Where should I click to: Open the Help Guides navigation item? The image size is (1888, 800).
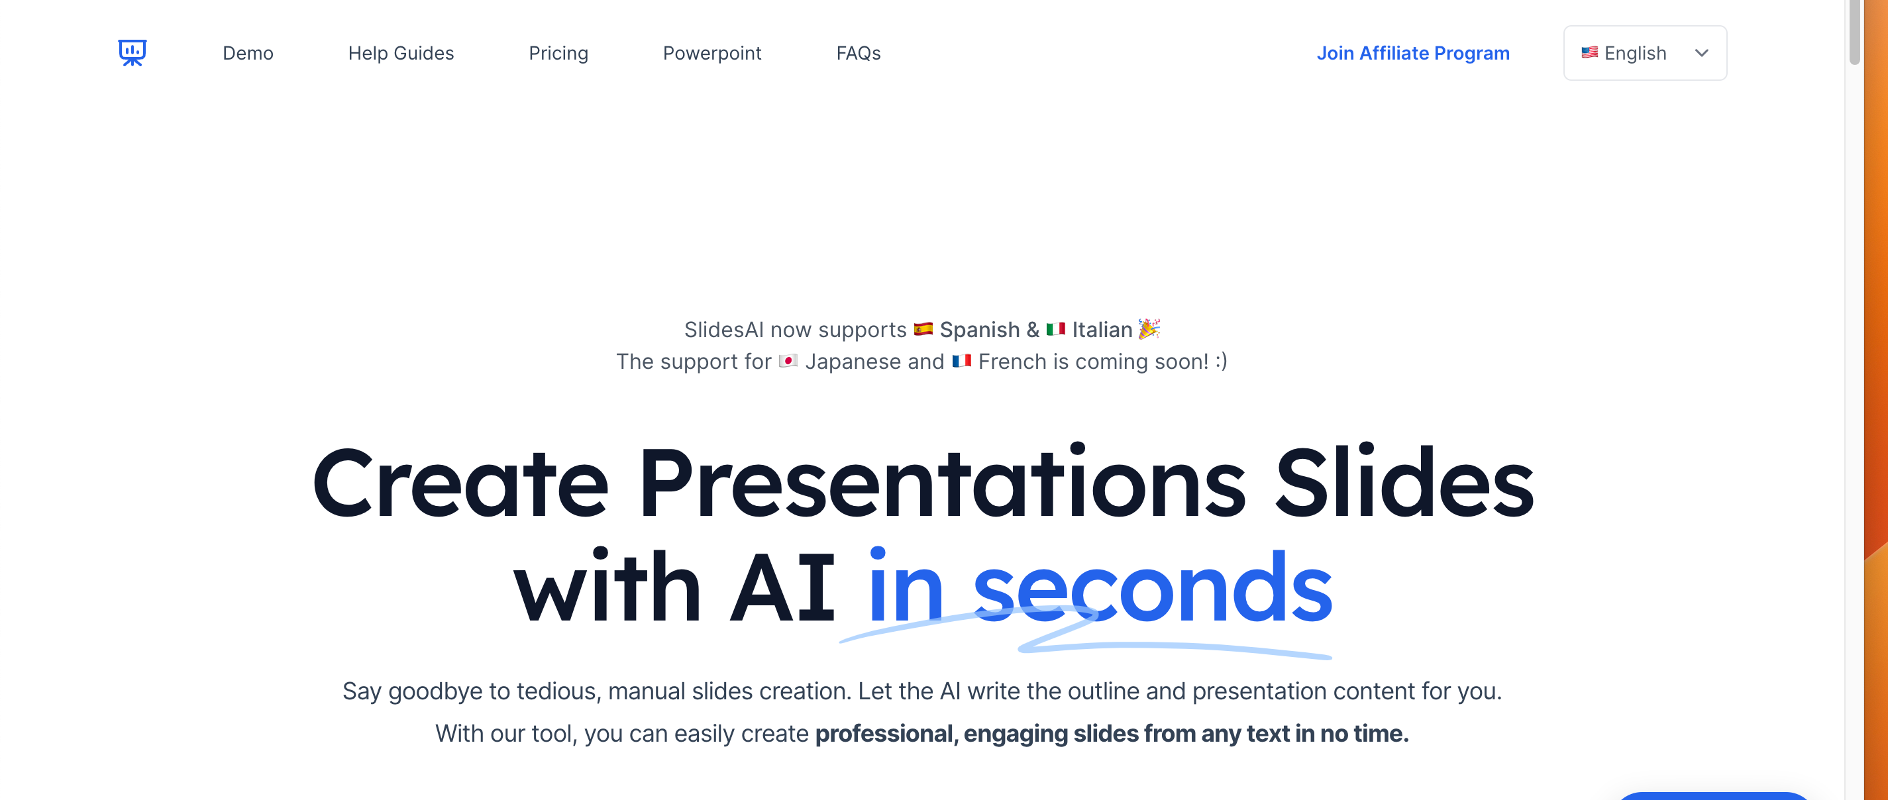coord(401,52)
